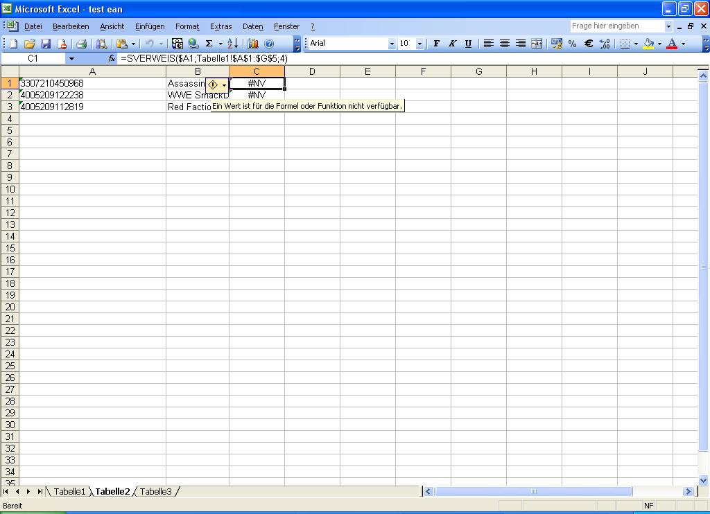
Task: Click cell A2 containing 4005209122238
Action: tap(92, 95)
